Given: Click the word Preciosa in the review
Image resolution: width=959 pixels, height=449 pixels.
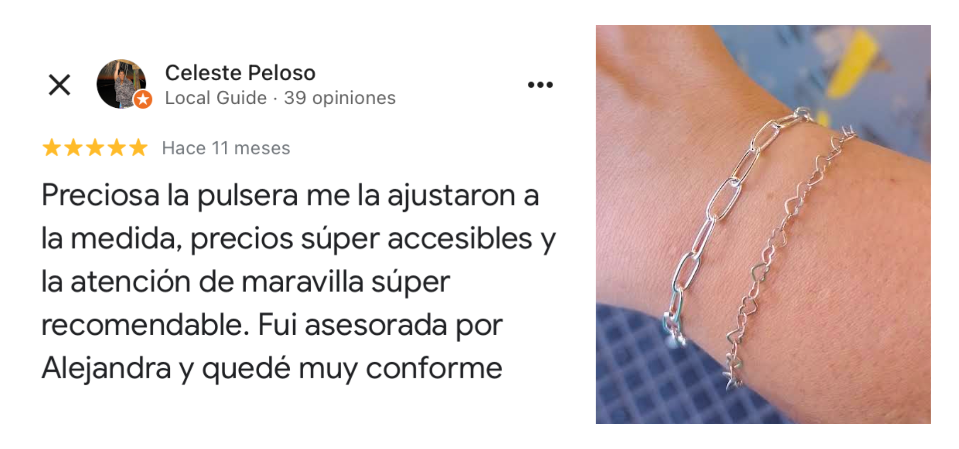Looking at the screenshot, I should click(x=100, y=195).
